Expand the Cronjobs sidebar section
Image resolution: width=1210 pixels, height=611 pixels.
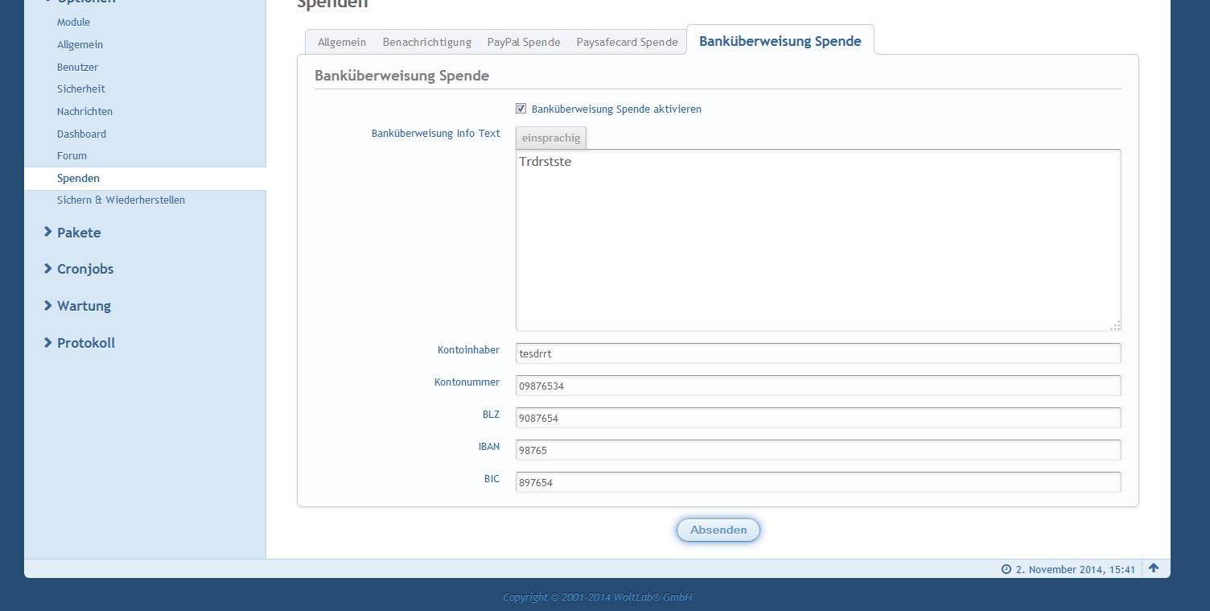[x=84, y=269]
